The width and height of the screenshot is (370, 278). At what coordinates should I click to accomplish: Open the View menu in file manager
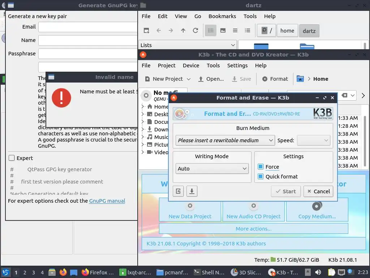(181, 16)
